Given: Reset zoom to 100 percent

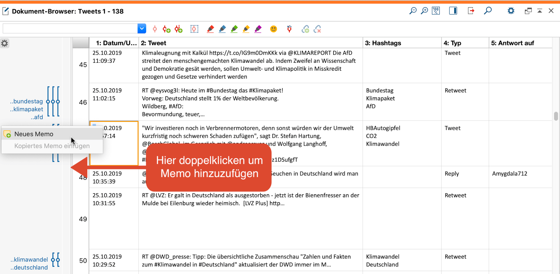Looking at the screenshot, I should 436,11.
